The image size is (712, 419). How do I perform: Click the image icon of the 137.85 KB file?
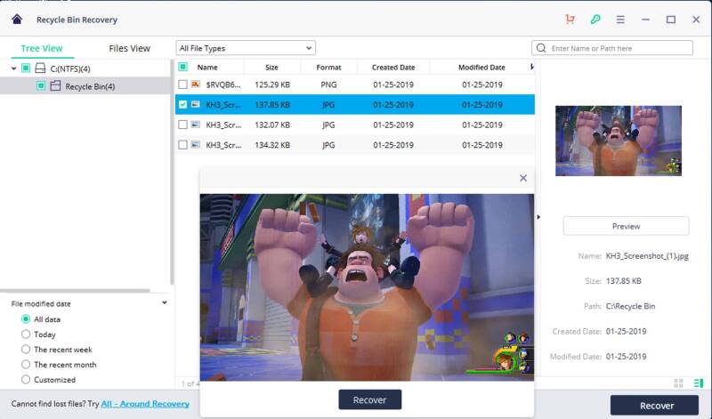(195, 104)
